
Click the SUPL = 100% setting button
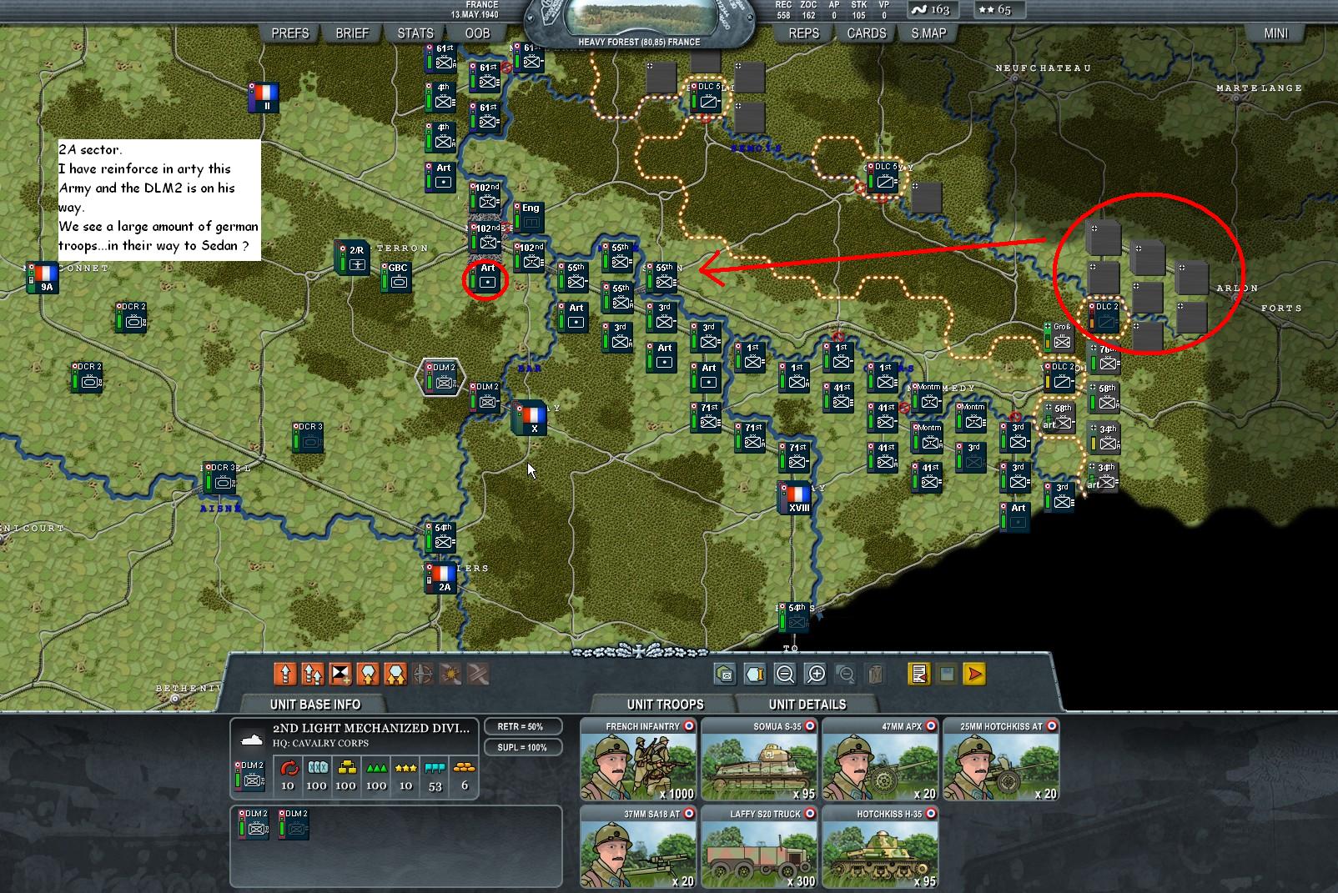pyautogui.click(x=521, y=747)
